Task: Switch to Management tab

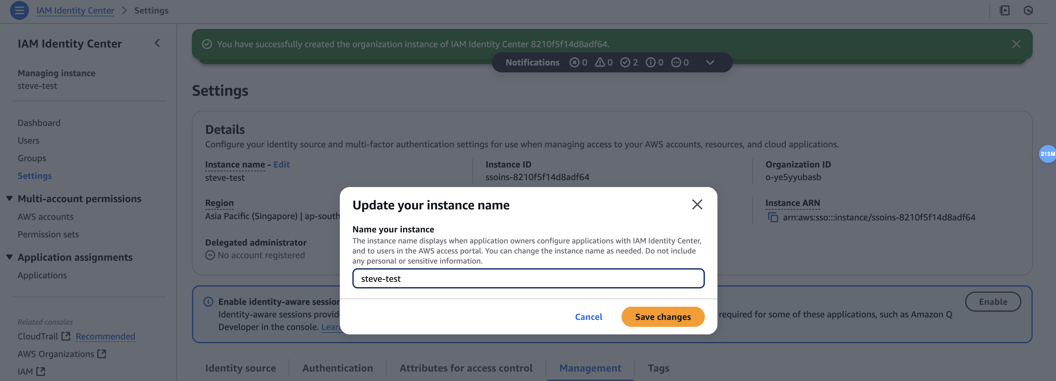Action: pos(590,368)
